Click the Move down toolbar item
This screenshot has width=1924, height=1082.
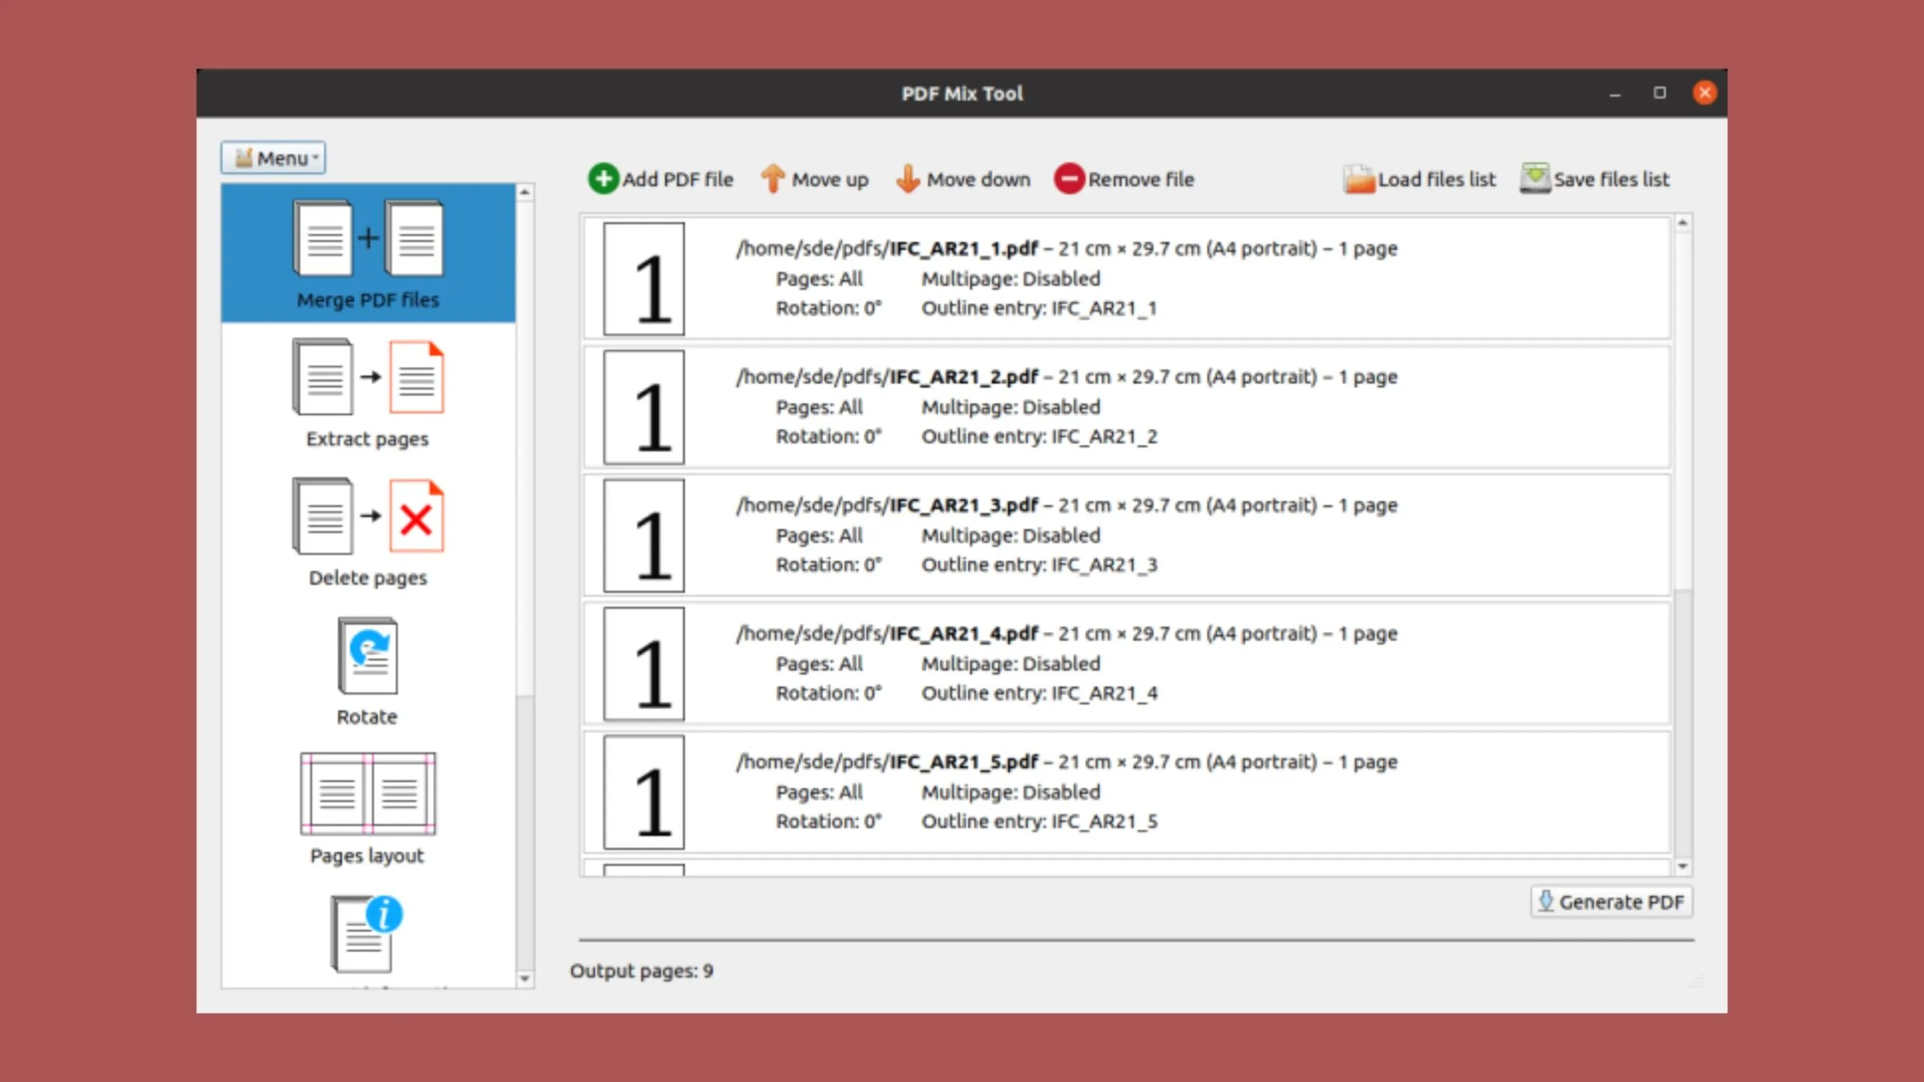point(964,178)
